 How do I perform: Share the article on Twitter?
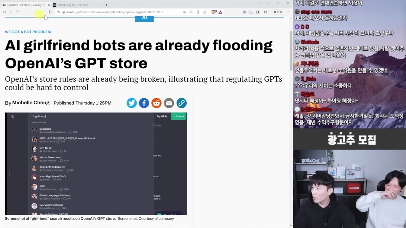[132, 103]
